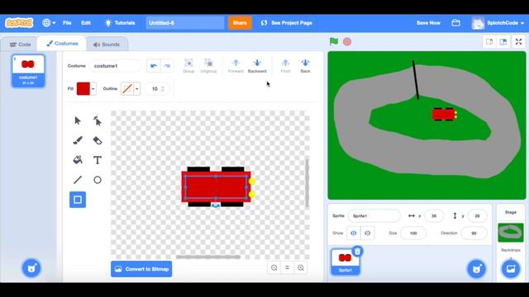Click Choose a Sprite button
The height and width of the screenshot is (297, 529).
pos(476,269)
